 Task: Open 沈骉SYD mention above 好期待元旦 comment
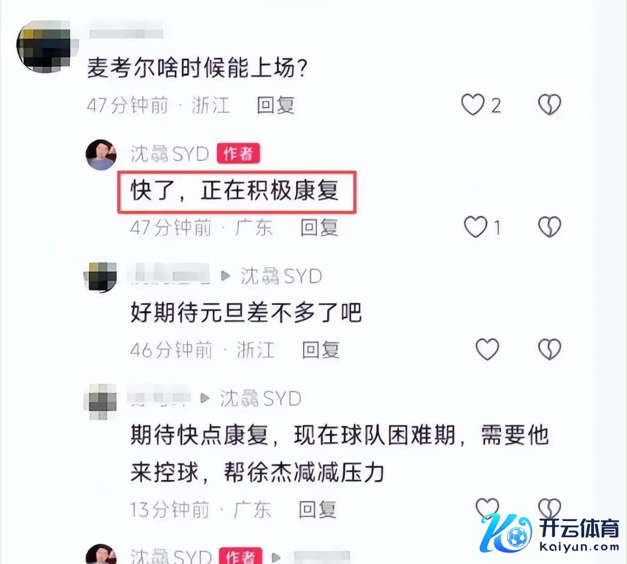(x=281, y=276)
